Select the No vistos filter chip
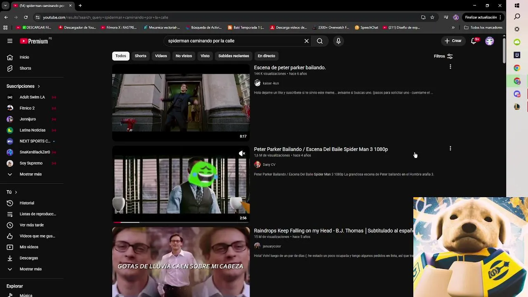 pos(184,56)
